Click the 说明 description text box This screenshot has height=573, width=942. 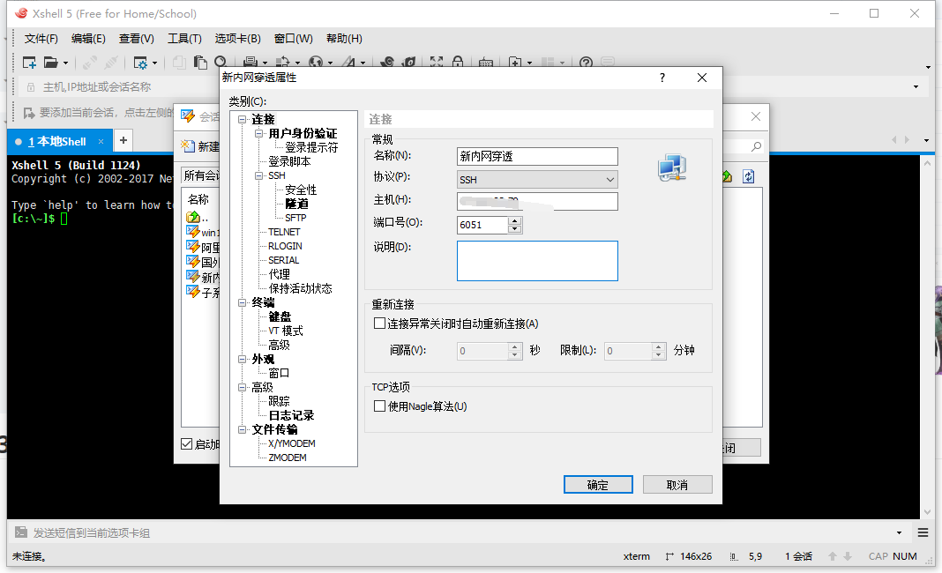[536, 261]
